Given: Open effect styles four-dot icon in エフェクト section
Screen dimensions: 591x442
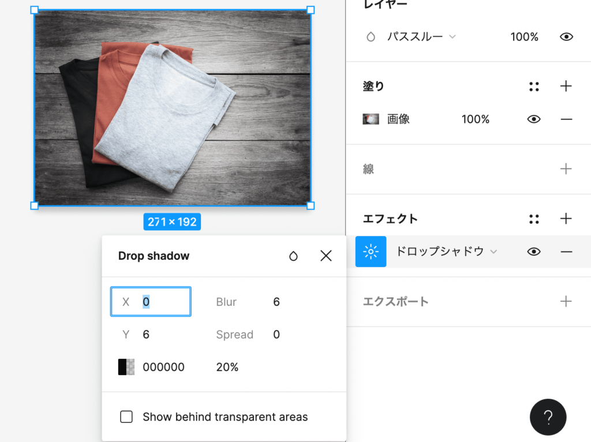Looking at the screenshot, I should (x=534, y=219).
